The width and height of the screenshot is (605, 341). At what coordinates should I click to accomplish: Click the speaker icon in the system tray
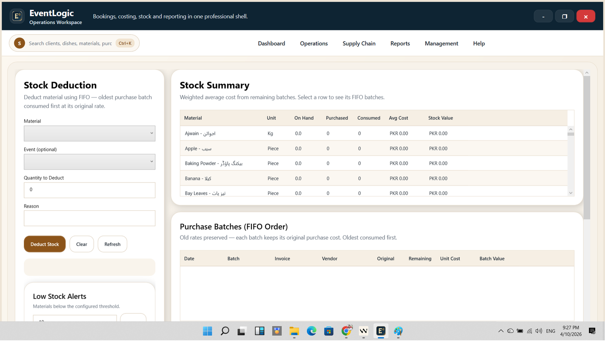click(x=538, y=331)
